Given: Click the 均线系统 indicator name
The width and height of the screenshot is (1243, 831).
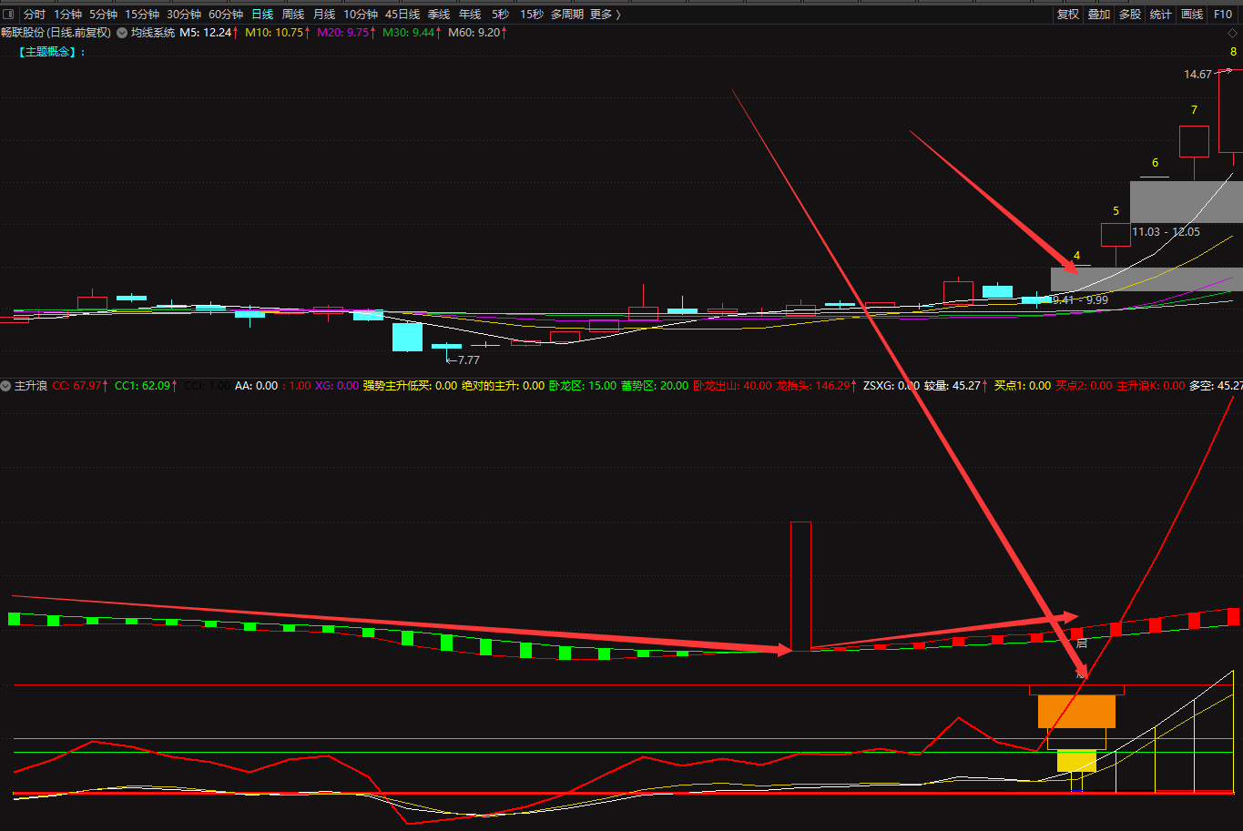Looking at the screenshot, I should 153,33.
